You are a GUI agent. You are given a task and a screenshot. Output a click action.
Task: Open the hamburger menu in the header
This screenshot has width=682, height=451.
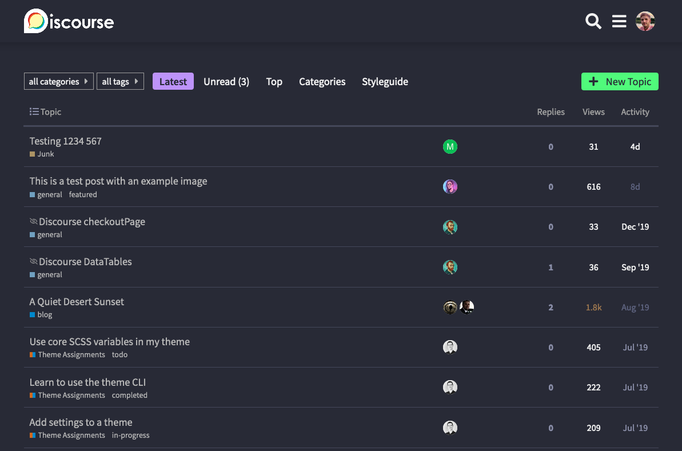(x=619, y=21)
